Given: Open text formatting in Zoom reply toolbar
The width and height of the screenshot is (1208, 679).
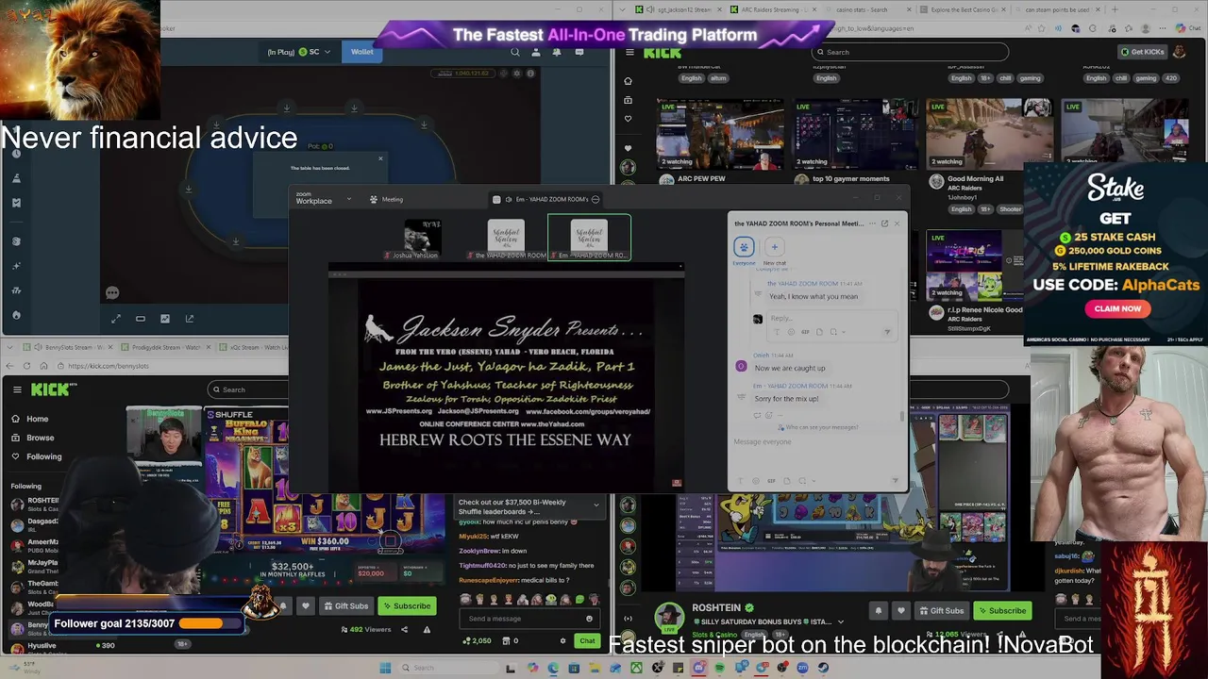Looking at the screenshot, I should (778, 332).
